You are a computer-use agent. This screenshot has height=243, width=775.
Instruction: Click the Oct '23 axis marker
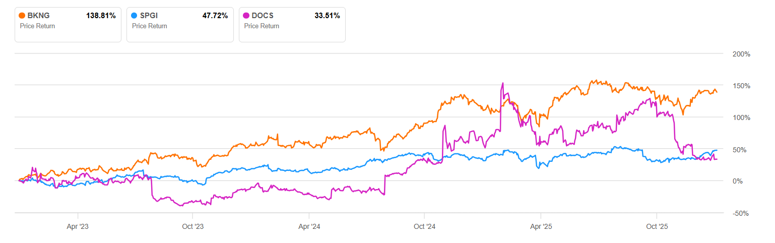193,227
